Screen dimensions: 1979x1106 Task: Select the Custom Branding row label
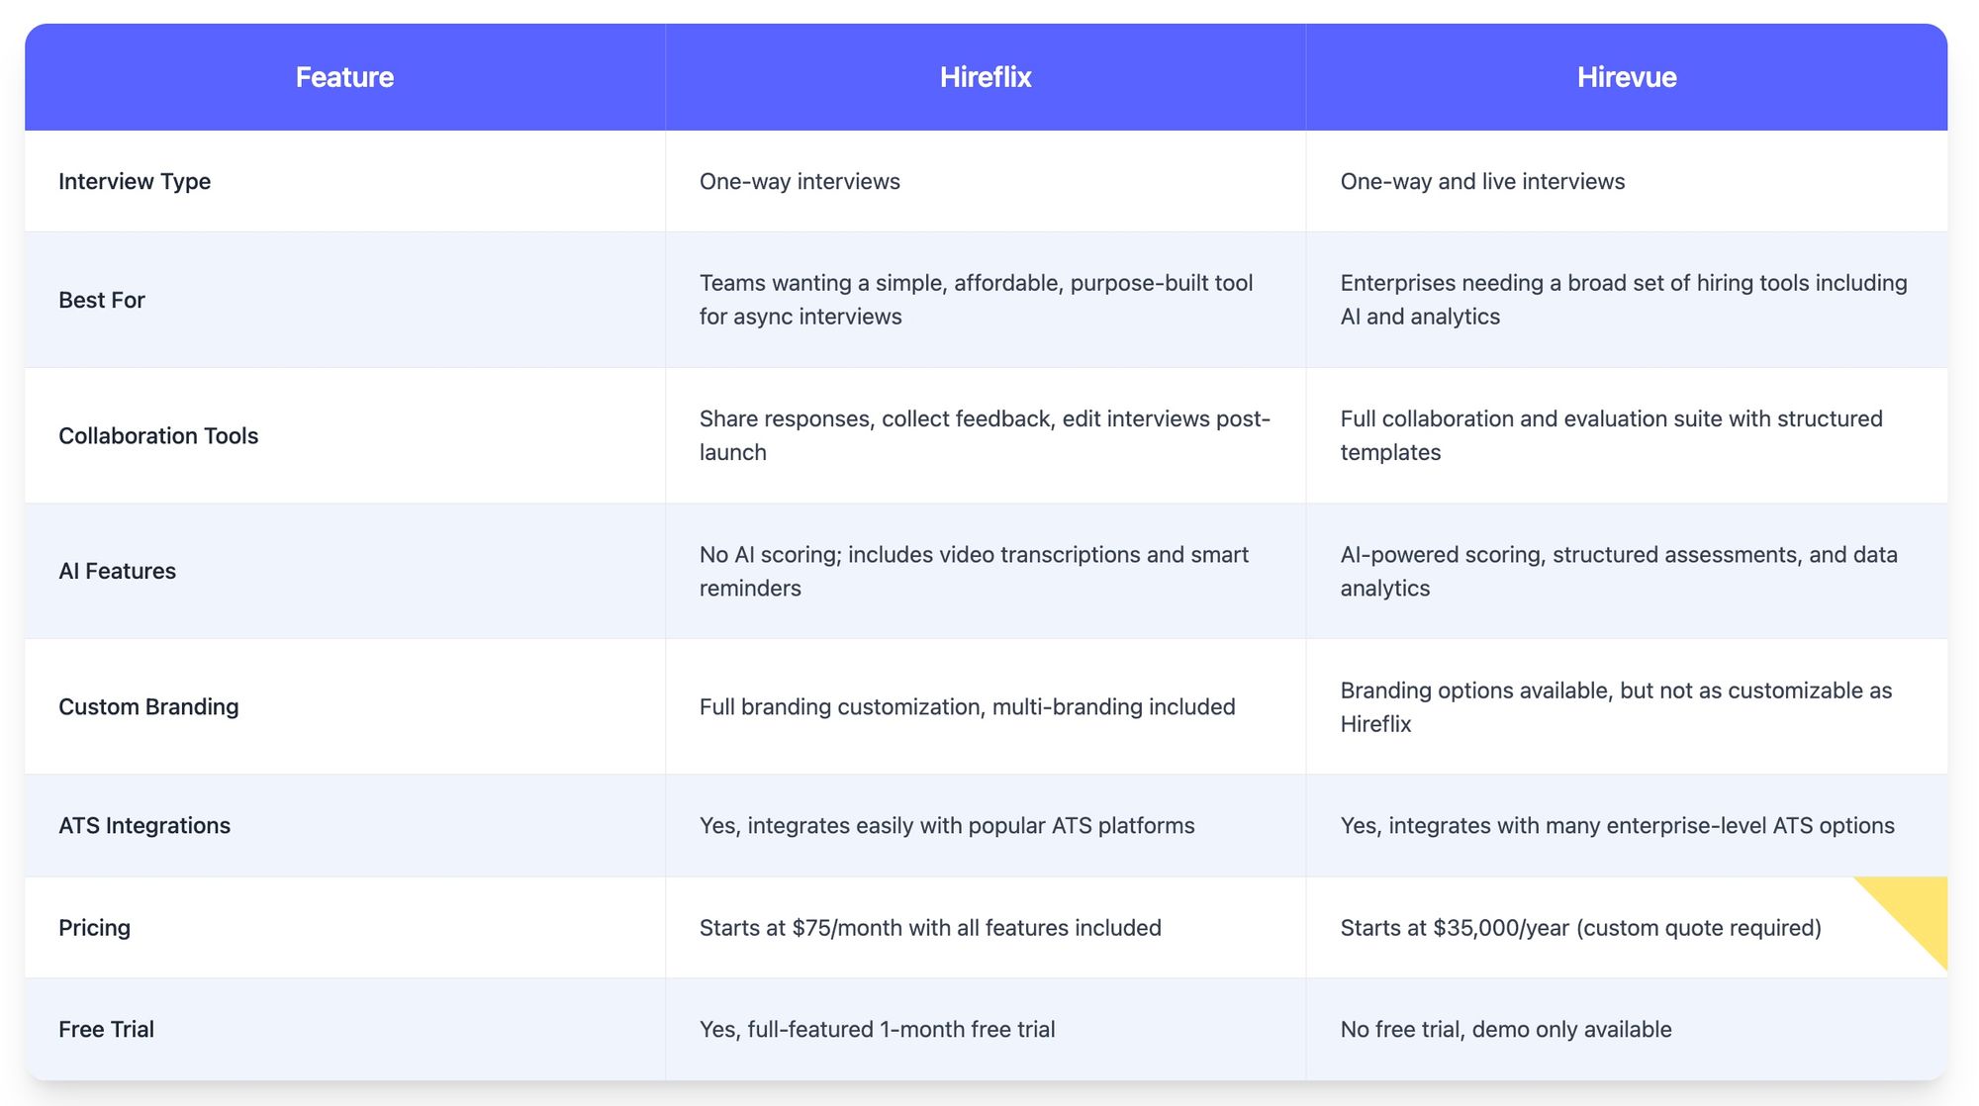coord(148,706)
